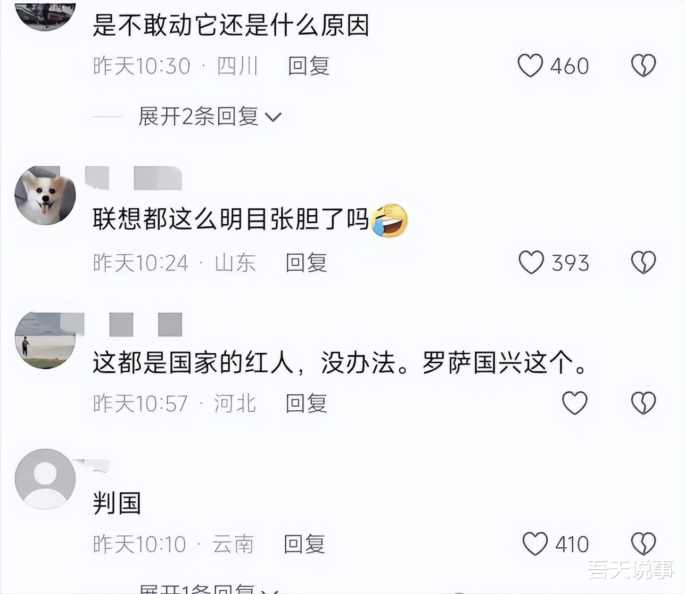
Task: Like the 判国 comment with 410 likes
Action: [535, 544]
